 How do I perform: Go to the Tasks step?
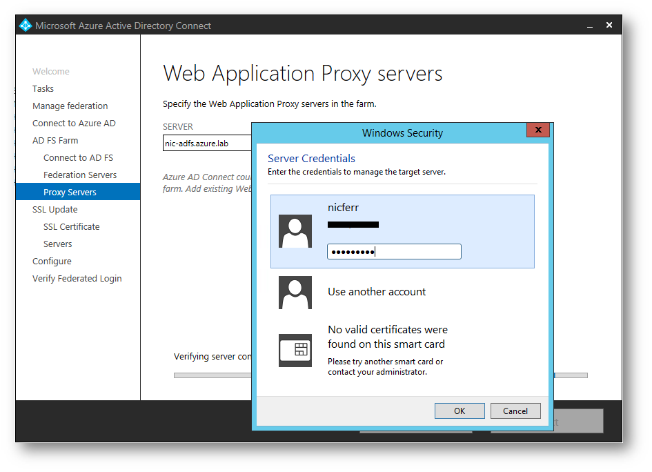43,88
